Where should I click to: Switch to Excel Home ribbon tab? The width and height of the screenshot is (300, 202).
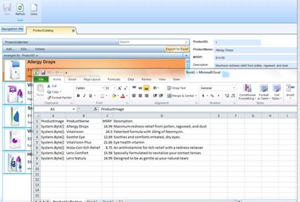[x=57, y=79]
